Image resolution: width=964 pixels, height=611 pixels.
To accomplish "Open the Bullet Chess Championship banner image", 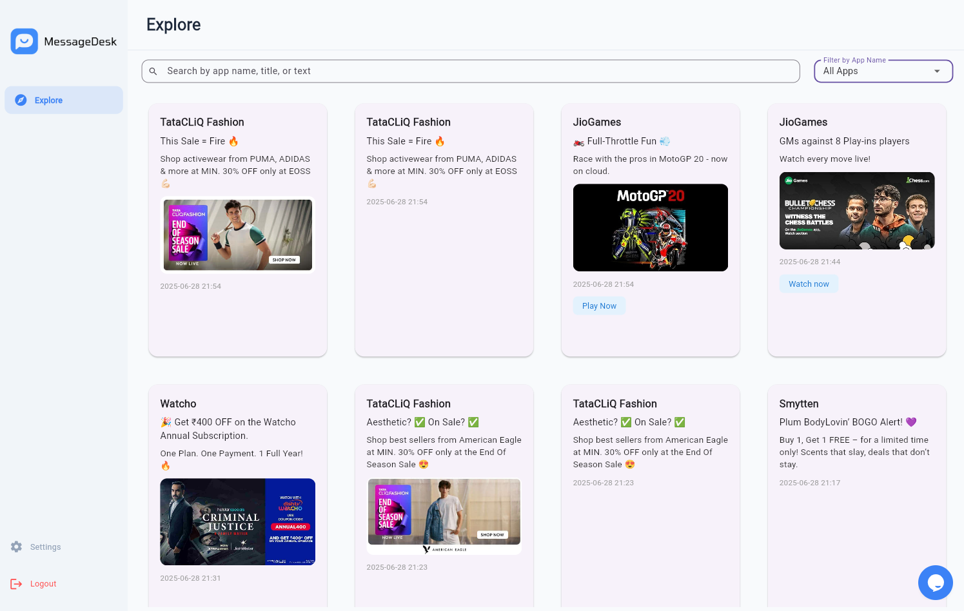I will click(x=856, y=211).
